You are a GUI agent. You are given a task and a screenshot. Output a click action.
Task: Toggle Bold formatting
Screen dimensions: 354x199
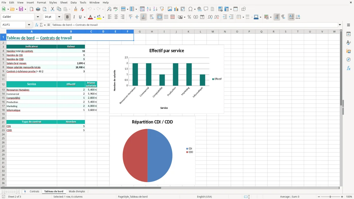click(68, 17)
